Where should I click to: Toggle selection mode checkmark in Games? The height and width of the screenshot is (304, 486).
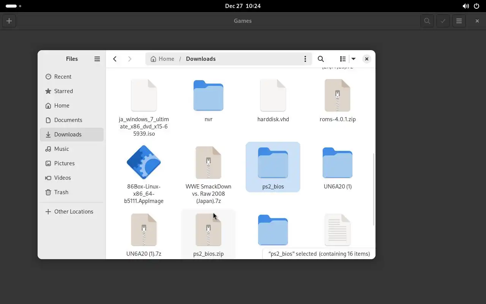(443, 21)
